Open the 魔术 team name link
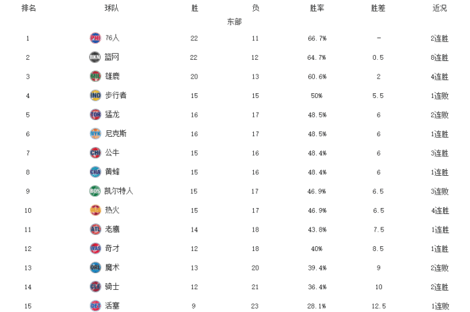Screen dimensions: 470x312 pos(112,268)
